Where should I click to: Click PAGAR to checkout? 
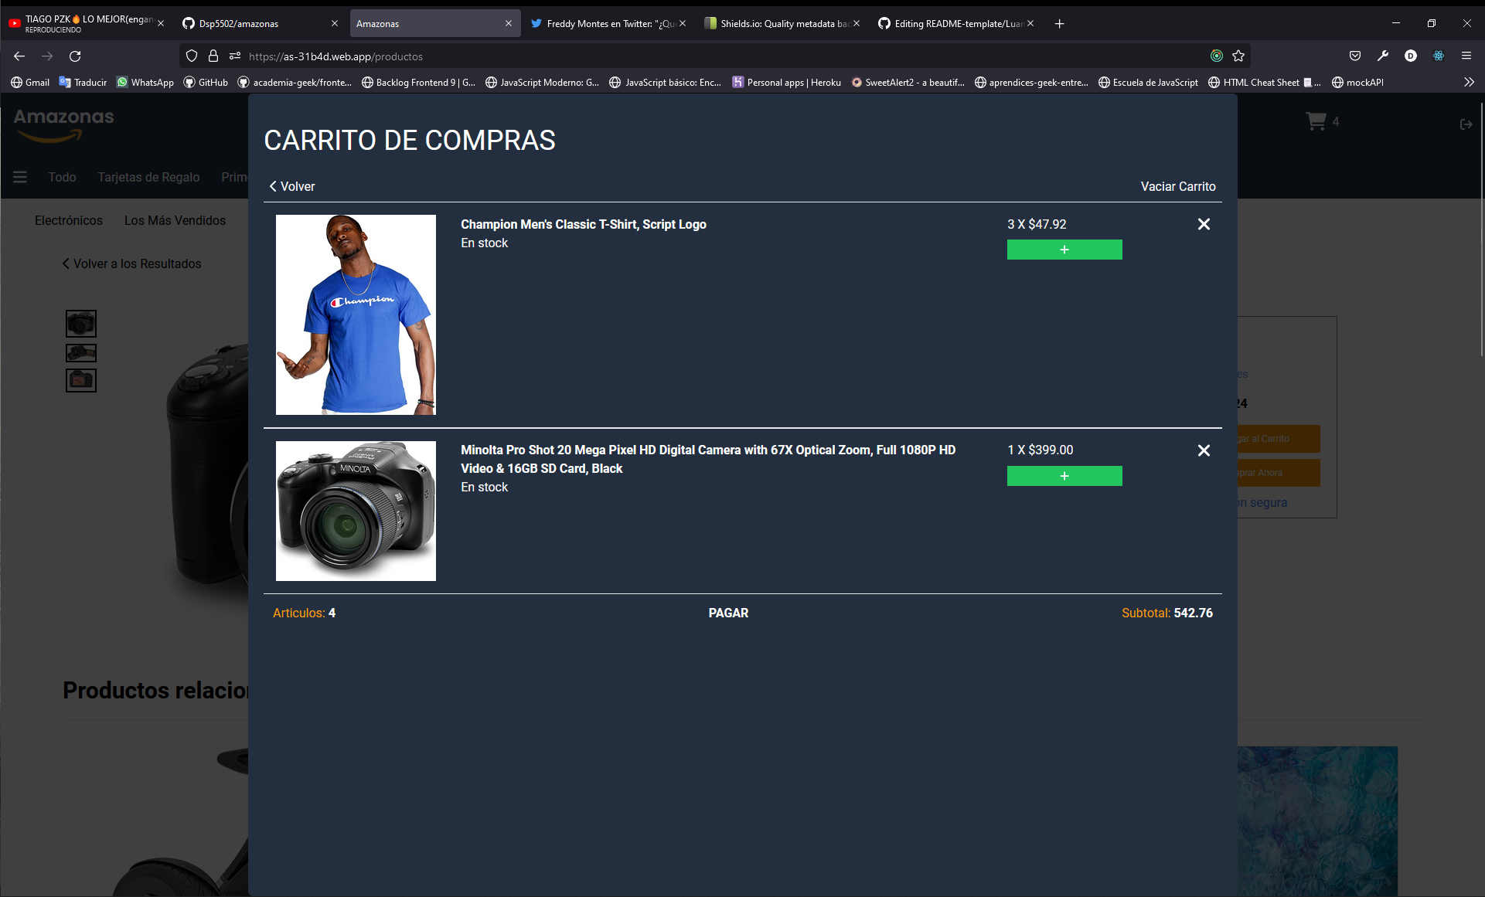point(727,613)
